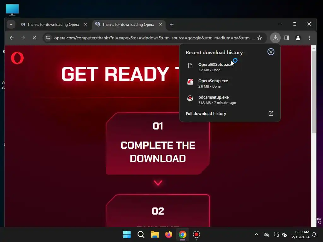Click the Opera logo on the page

pyautogui.click(x=17, y=58)
